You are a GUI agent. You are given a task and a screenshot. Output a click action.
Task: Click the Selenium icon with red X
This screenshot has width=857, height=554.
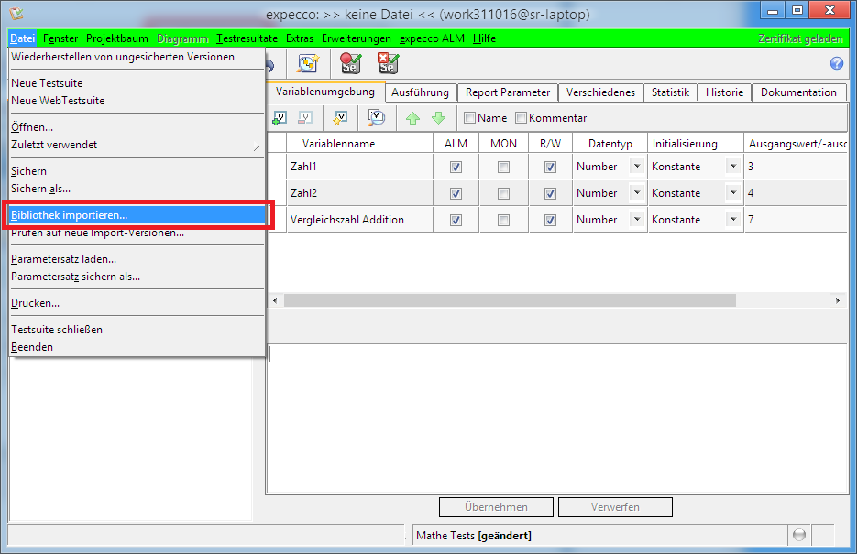tap(388, 63)
